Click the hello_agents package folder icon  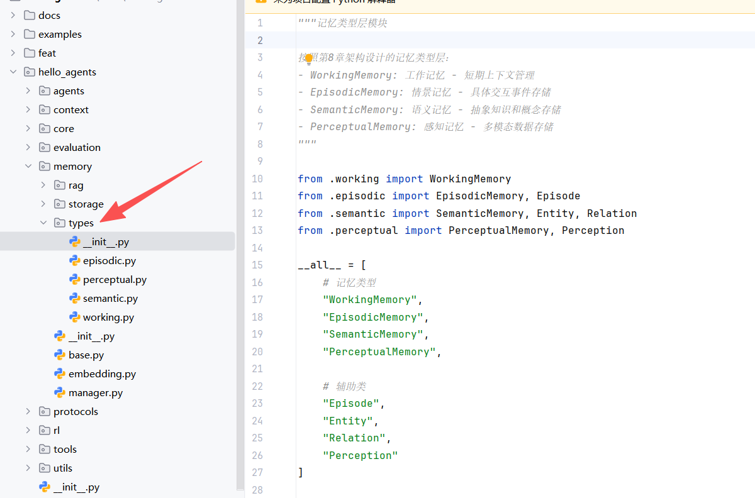[x=30, y=72]
